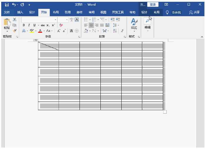Increase paragraph indent
Viewport: 205px width, 149px height.
click(x=118, y=20)
